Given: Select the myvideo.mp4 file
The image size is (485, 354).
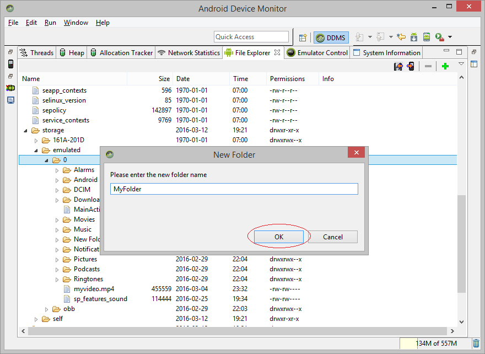Looking at the screenshot, I should coord(94,289).
